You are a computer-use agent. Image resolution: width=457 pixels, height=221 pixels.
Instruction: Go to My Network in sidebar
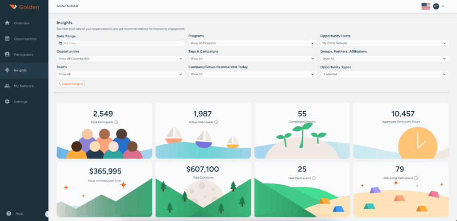click(23, 86)
